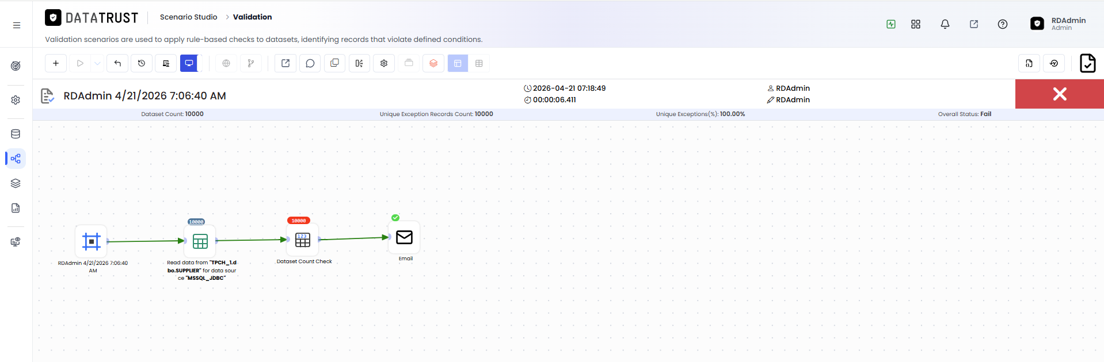Click the undo arrow toolbar icon
This screenshot has width=1104, height=362.
(117, 63)
